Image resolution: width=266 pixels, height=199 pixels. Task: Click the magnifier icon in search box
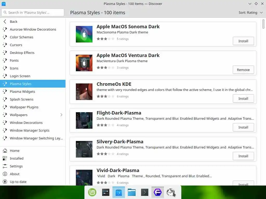(x=5, y=12)
